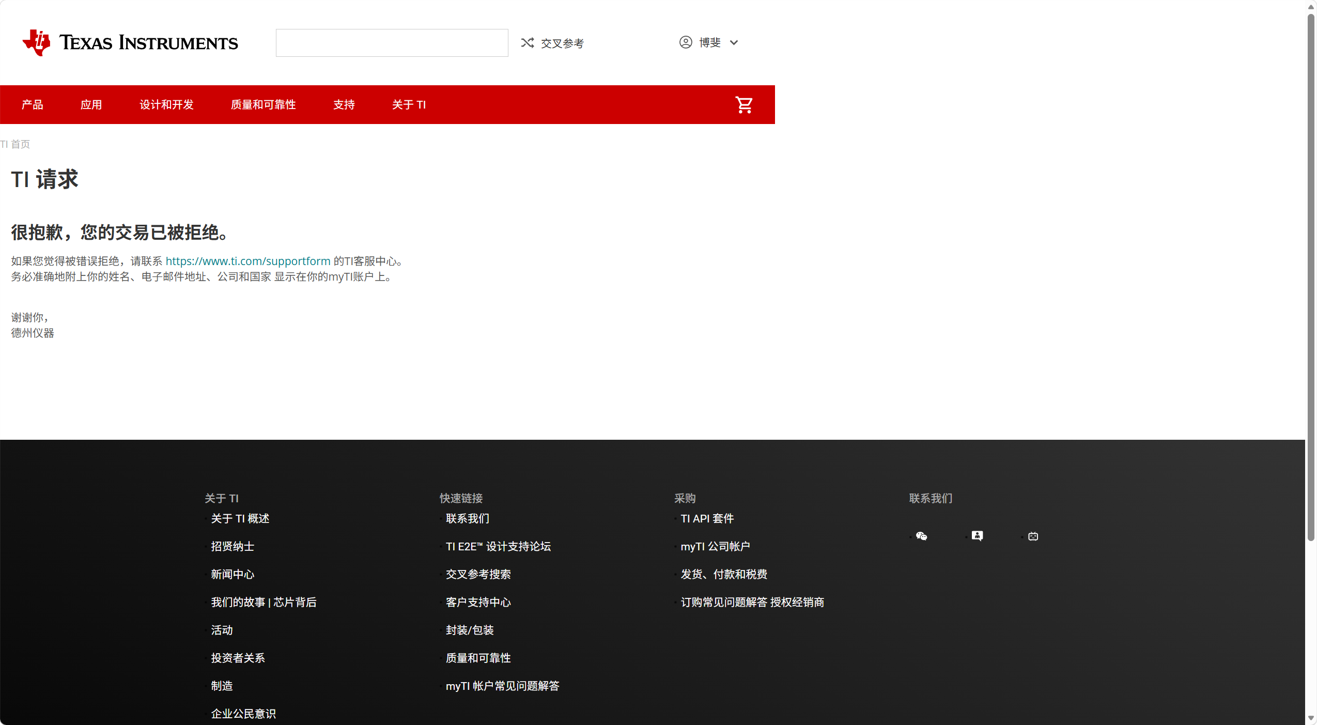Open 封装/包装 footer link
Viewport: 1317px width, 725px height.
[x=470, y=630]
